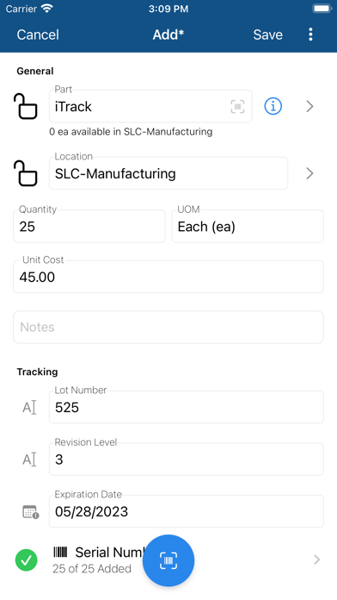Open the three-dot overflow menu
The height and width of the screenshot is (600, 337).
(x=310, y=34)
